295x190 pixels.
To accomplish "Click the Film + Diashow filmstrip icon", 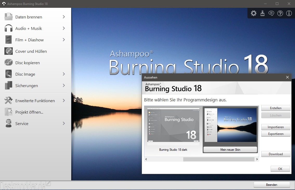I will tap(9, 40).
